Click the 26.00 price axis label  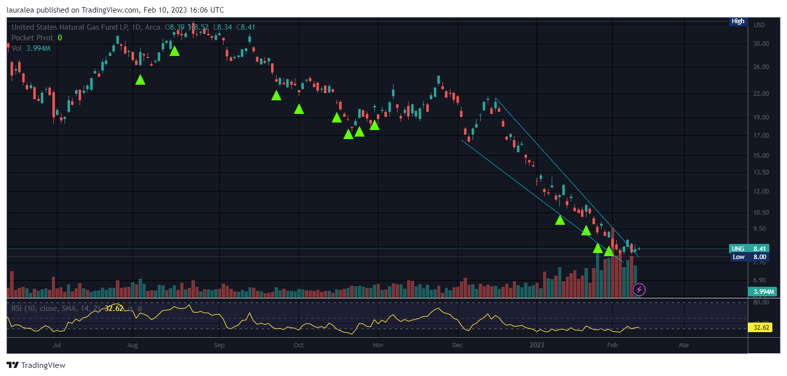pyautogui.click(x=761, y=67)
